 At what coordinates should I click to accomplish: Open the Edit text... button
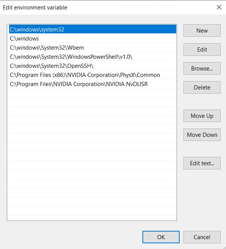coord(202,163)
